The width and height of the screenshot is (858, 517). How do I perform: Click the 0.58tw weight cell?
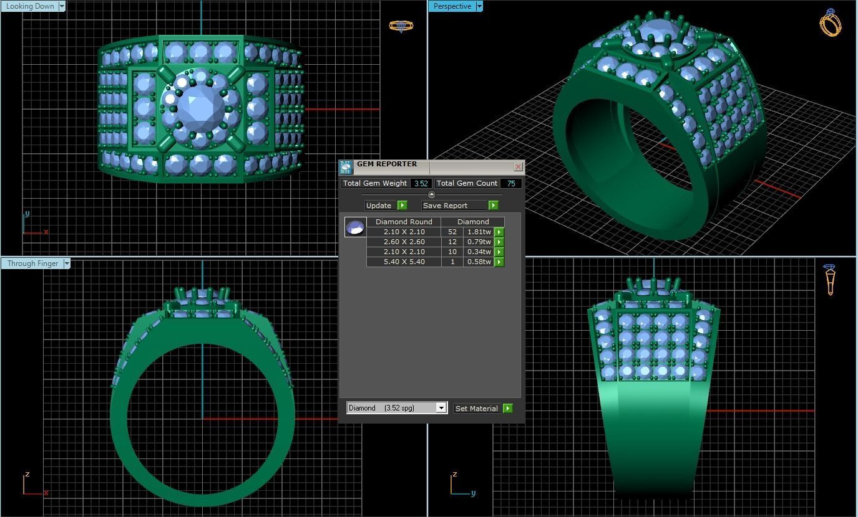point(479,262)
